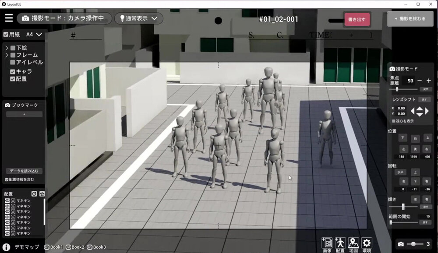Screen dimensions: 438x253
Task: Open the A4 paper size dropdown
Action: (x=34, y=35)
